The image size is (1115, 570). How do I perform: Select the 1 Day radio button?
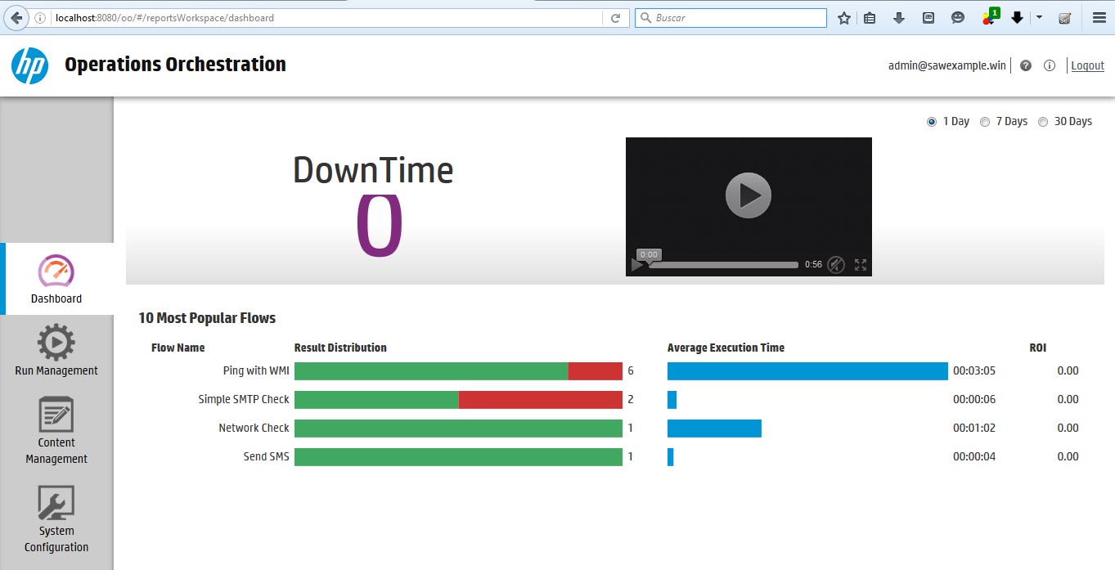(x=932, y=122)
